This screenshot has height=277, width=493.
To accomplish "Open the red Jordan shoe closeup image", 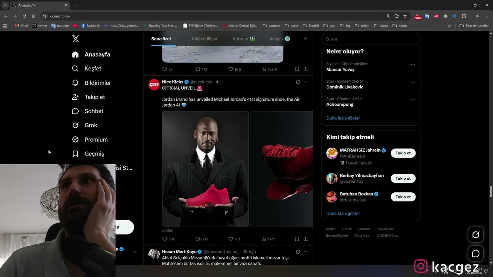I will tap(282, 169).
